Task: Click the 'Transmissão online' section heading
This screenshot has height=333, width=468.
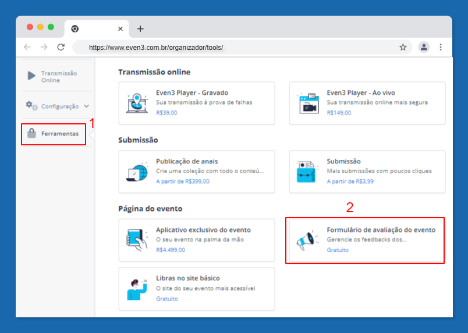Action: tap(154, 72)
